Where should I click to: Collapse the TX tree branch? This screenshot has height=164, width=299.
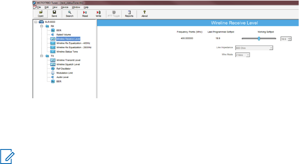pyautogui.click(x=41, y=56)
